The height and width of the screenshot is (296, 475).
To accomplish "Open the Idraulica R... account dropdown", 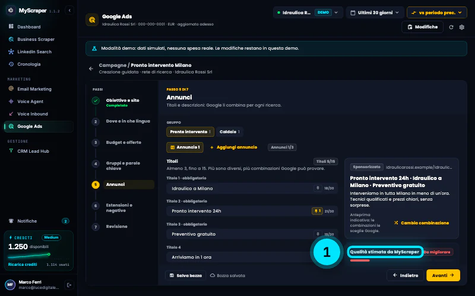I will click(308, 12).
